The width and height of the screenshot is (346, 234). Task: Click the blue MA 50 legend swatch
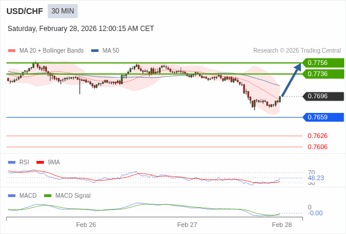95,51
